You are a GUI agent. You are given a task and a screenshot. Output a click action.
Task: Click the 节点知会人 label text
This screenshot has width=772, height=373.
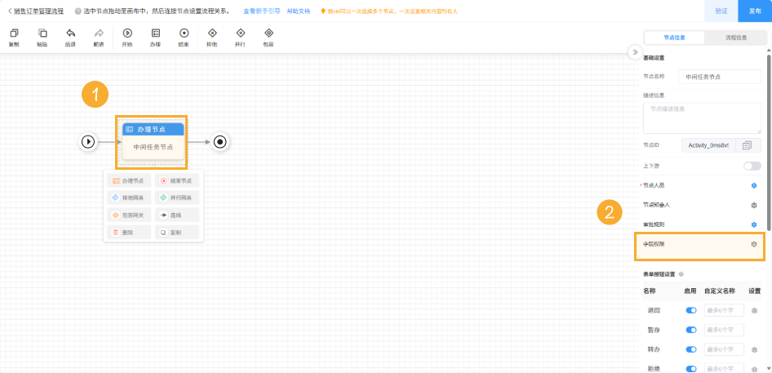(656, 205)
